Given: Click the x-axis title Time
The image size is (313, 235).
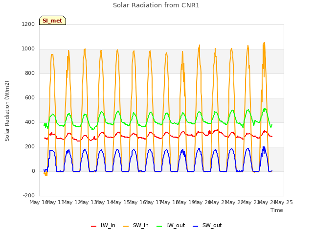Looking at the screenshot, I should (x=277, y=210).
